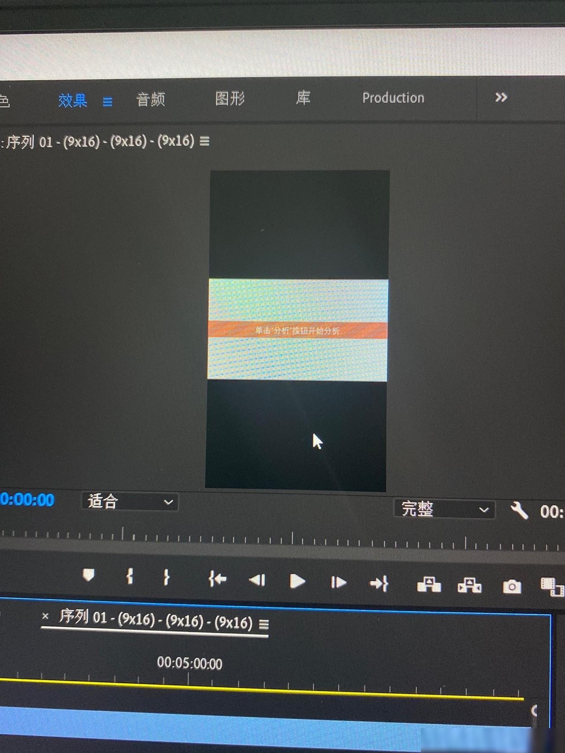
Task: Go to In point button
Action: [x=218, y=579]
